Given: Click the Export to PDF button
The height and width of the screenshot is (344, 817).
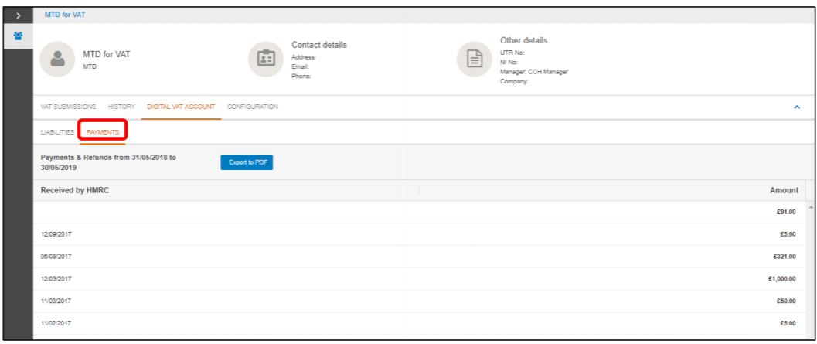Looking at the screenshot, I should pyautogui.click(x=247, y=162).
